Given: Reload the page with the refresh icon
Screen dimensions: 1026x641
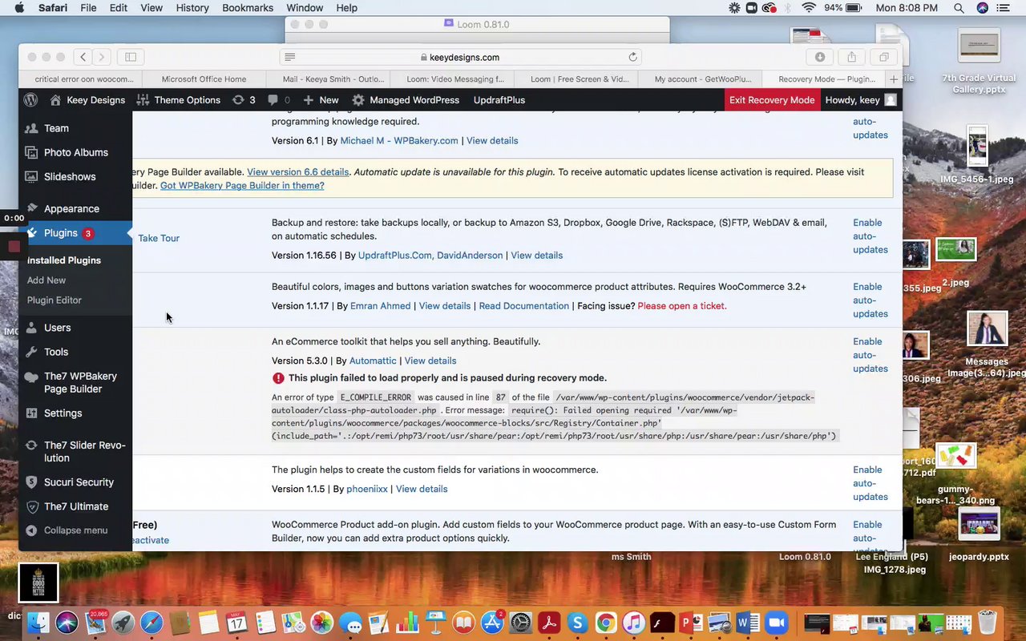Looking at the screenshot, I should (x=632, y=57).
